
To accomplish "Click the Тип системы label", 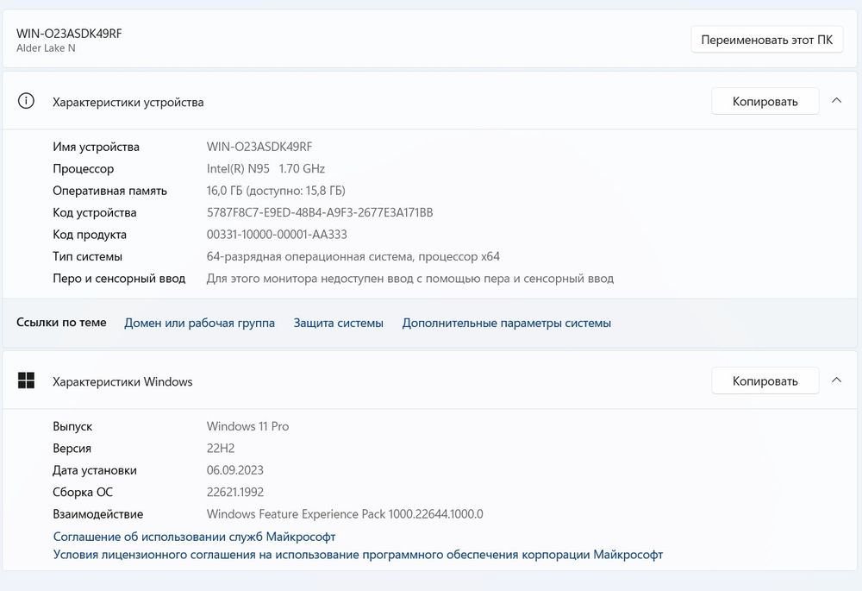I will 87,257.
